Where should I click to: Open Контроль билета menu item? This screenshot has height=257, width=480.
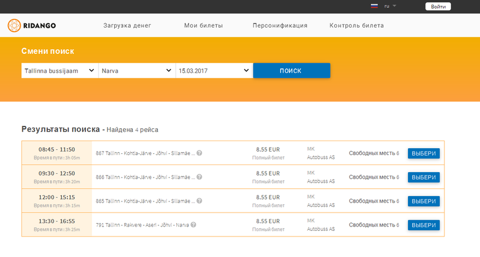click(x=356, y=26)
